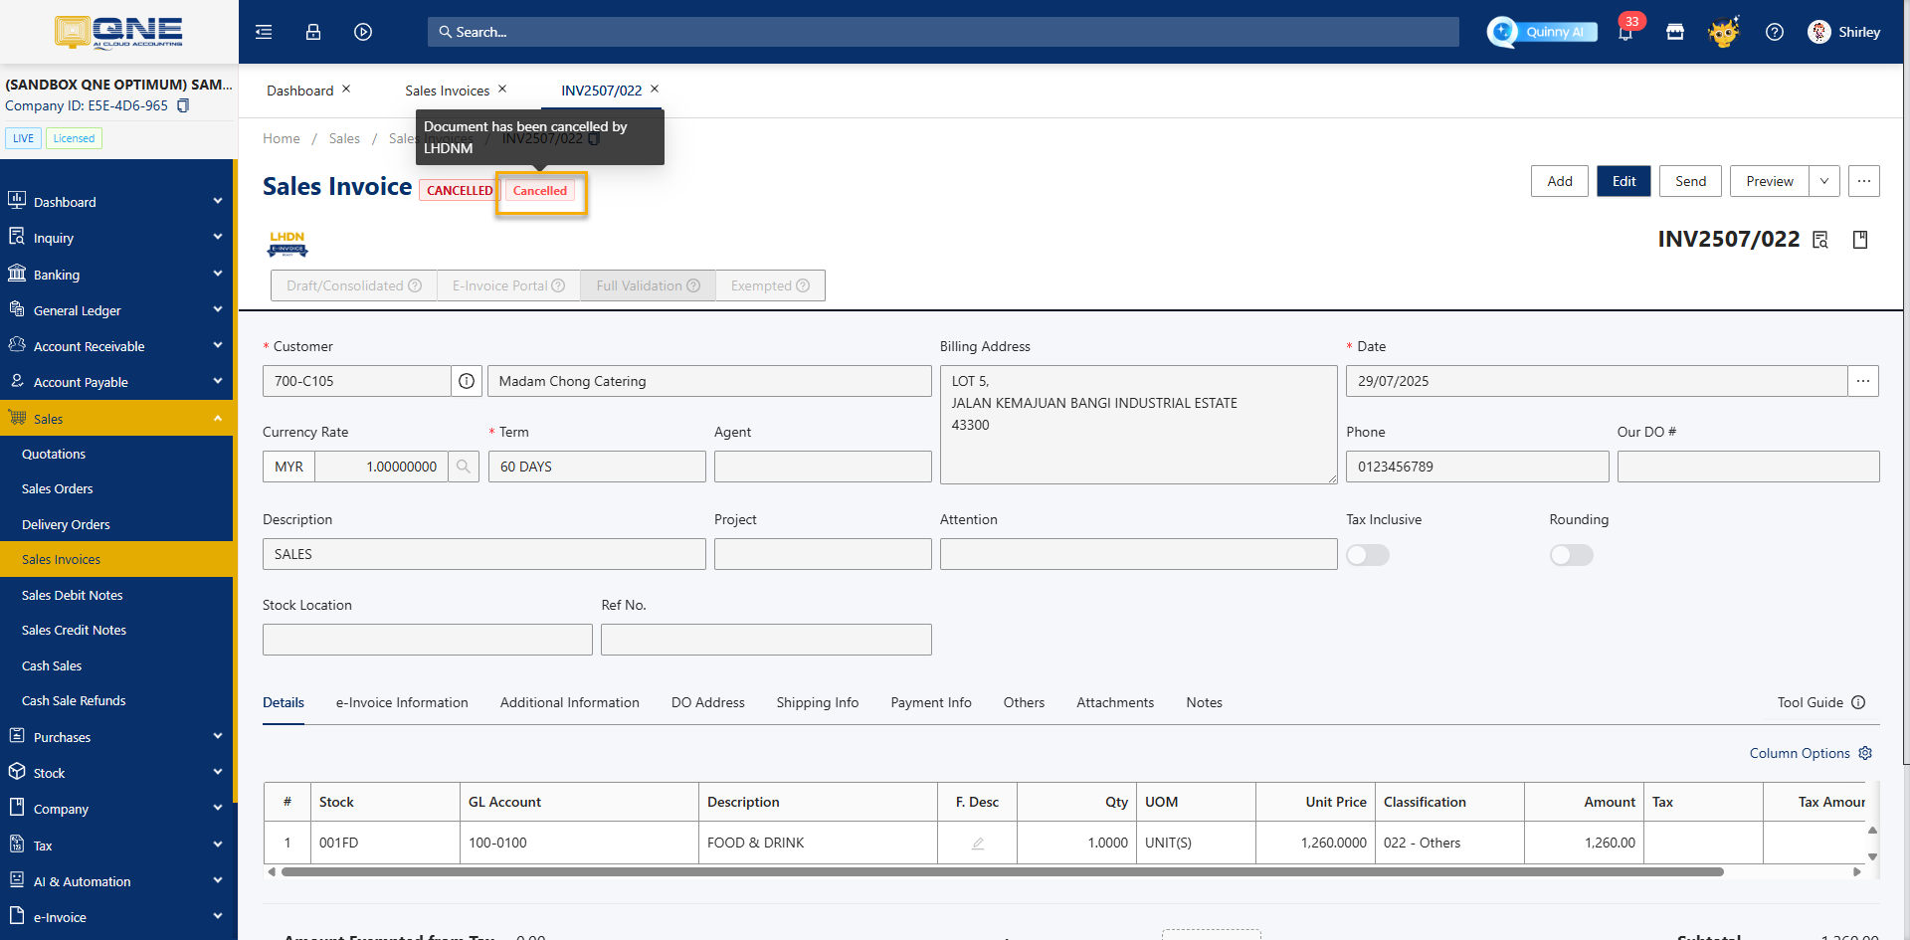Copy the Company ID icon
This screenshot has width=1910, height=940.
point(183,105)
